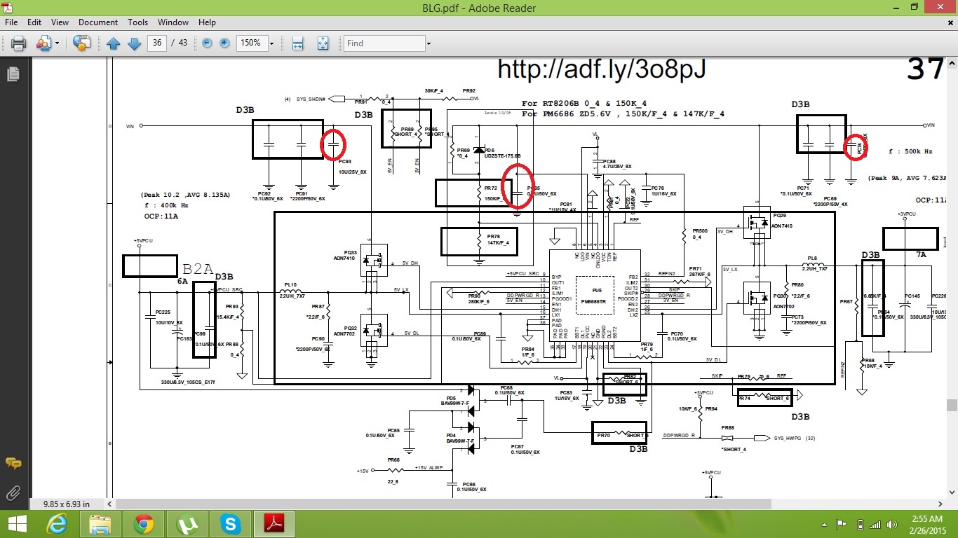Click the volume speaker tray icon
Viewport: 958px width, 538px height.
[893, 524]
